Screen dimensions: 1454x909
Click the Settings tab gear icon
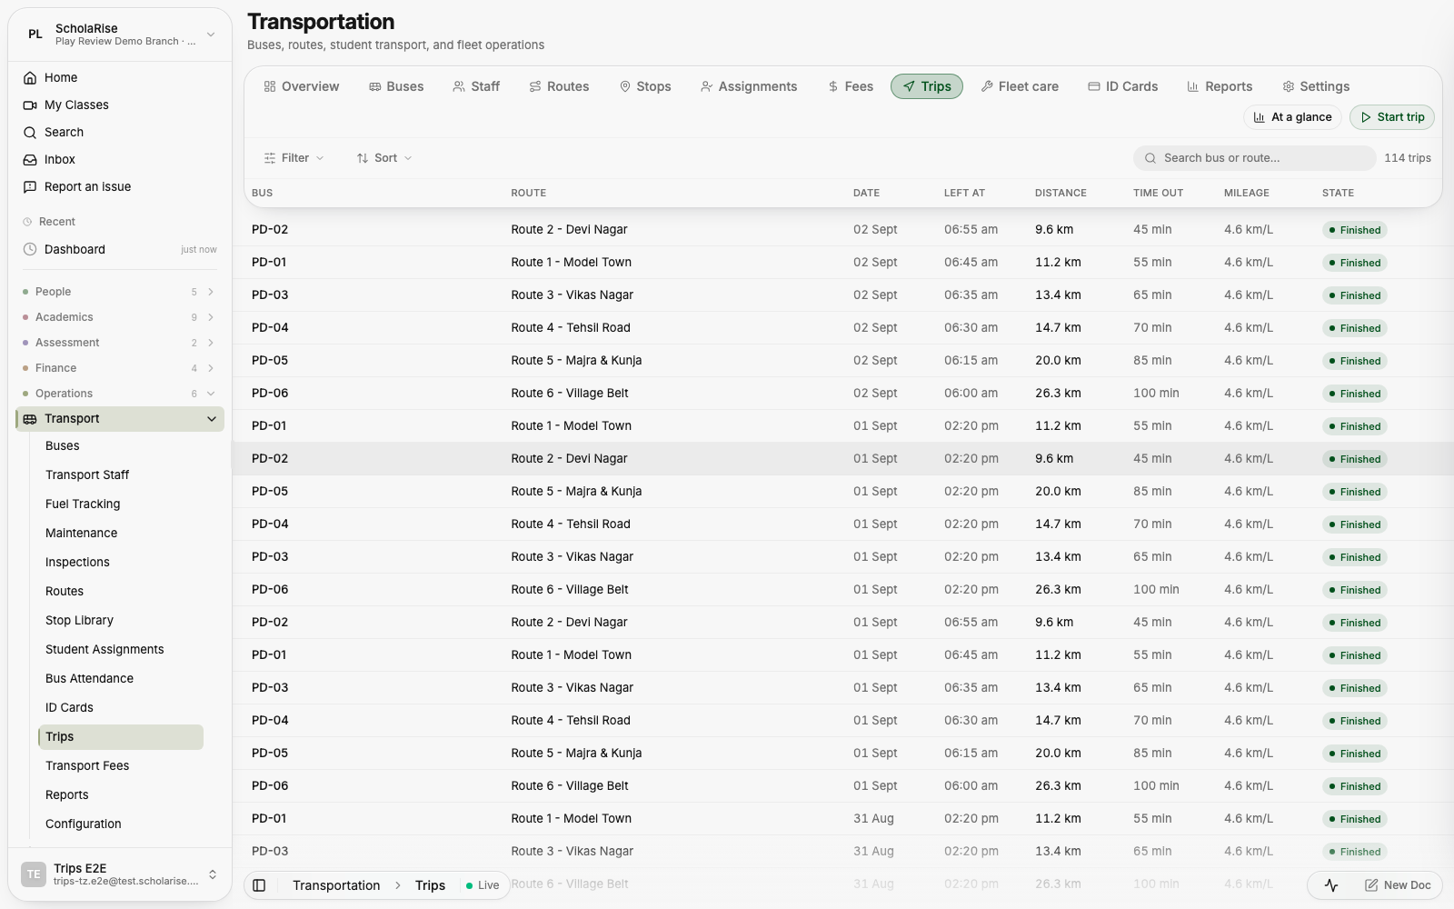click(x=1289, y=86)
